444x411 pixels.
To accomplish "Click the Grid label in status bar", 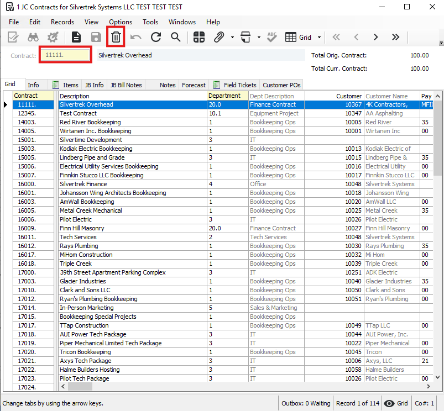I will click(x=402, y=403).
